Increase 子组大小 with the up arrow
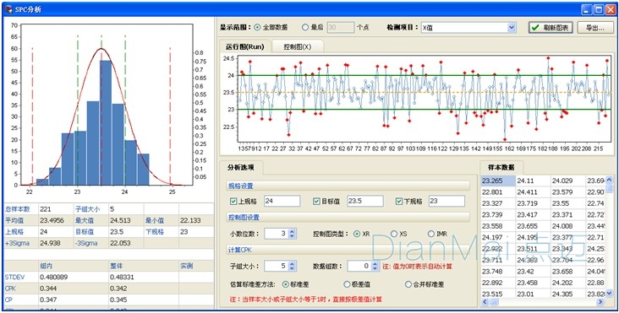This screenshot has height=313, width=619. pyautogui.click(x=292, y=263)
